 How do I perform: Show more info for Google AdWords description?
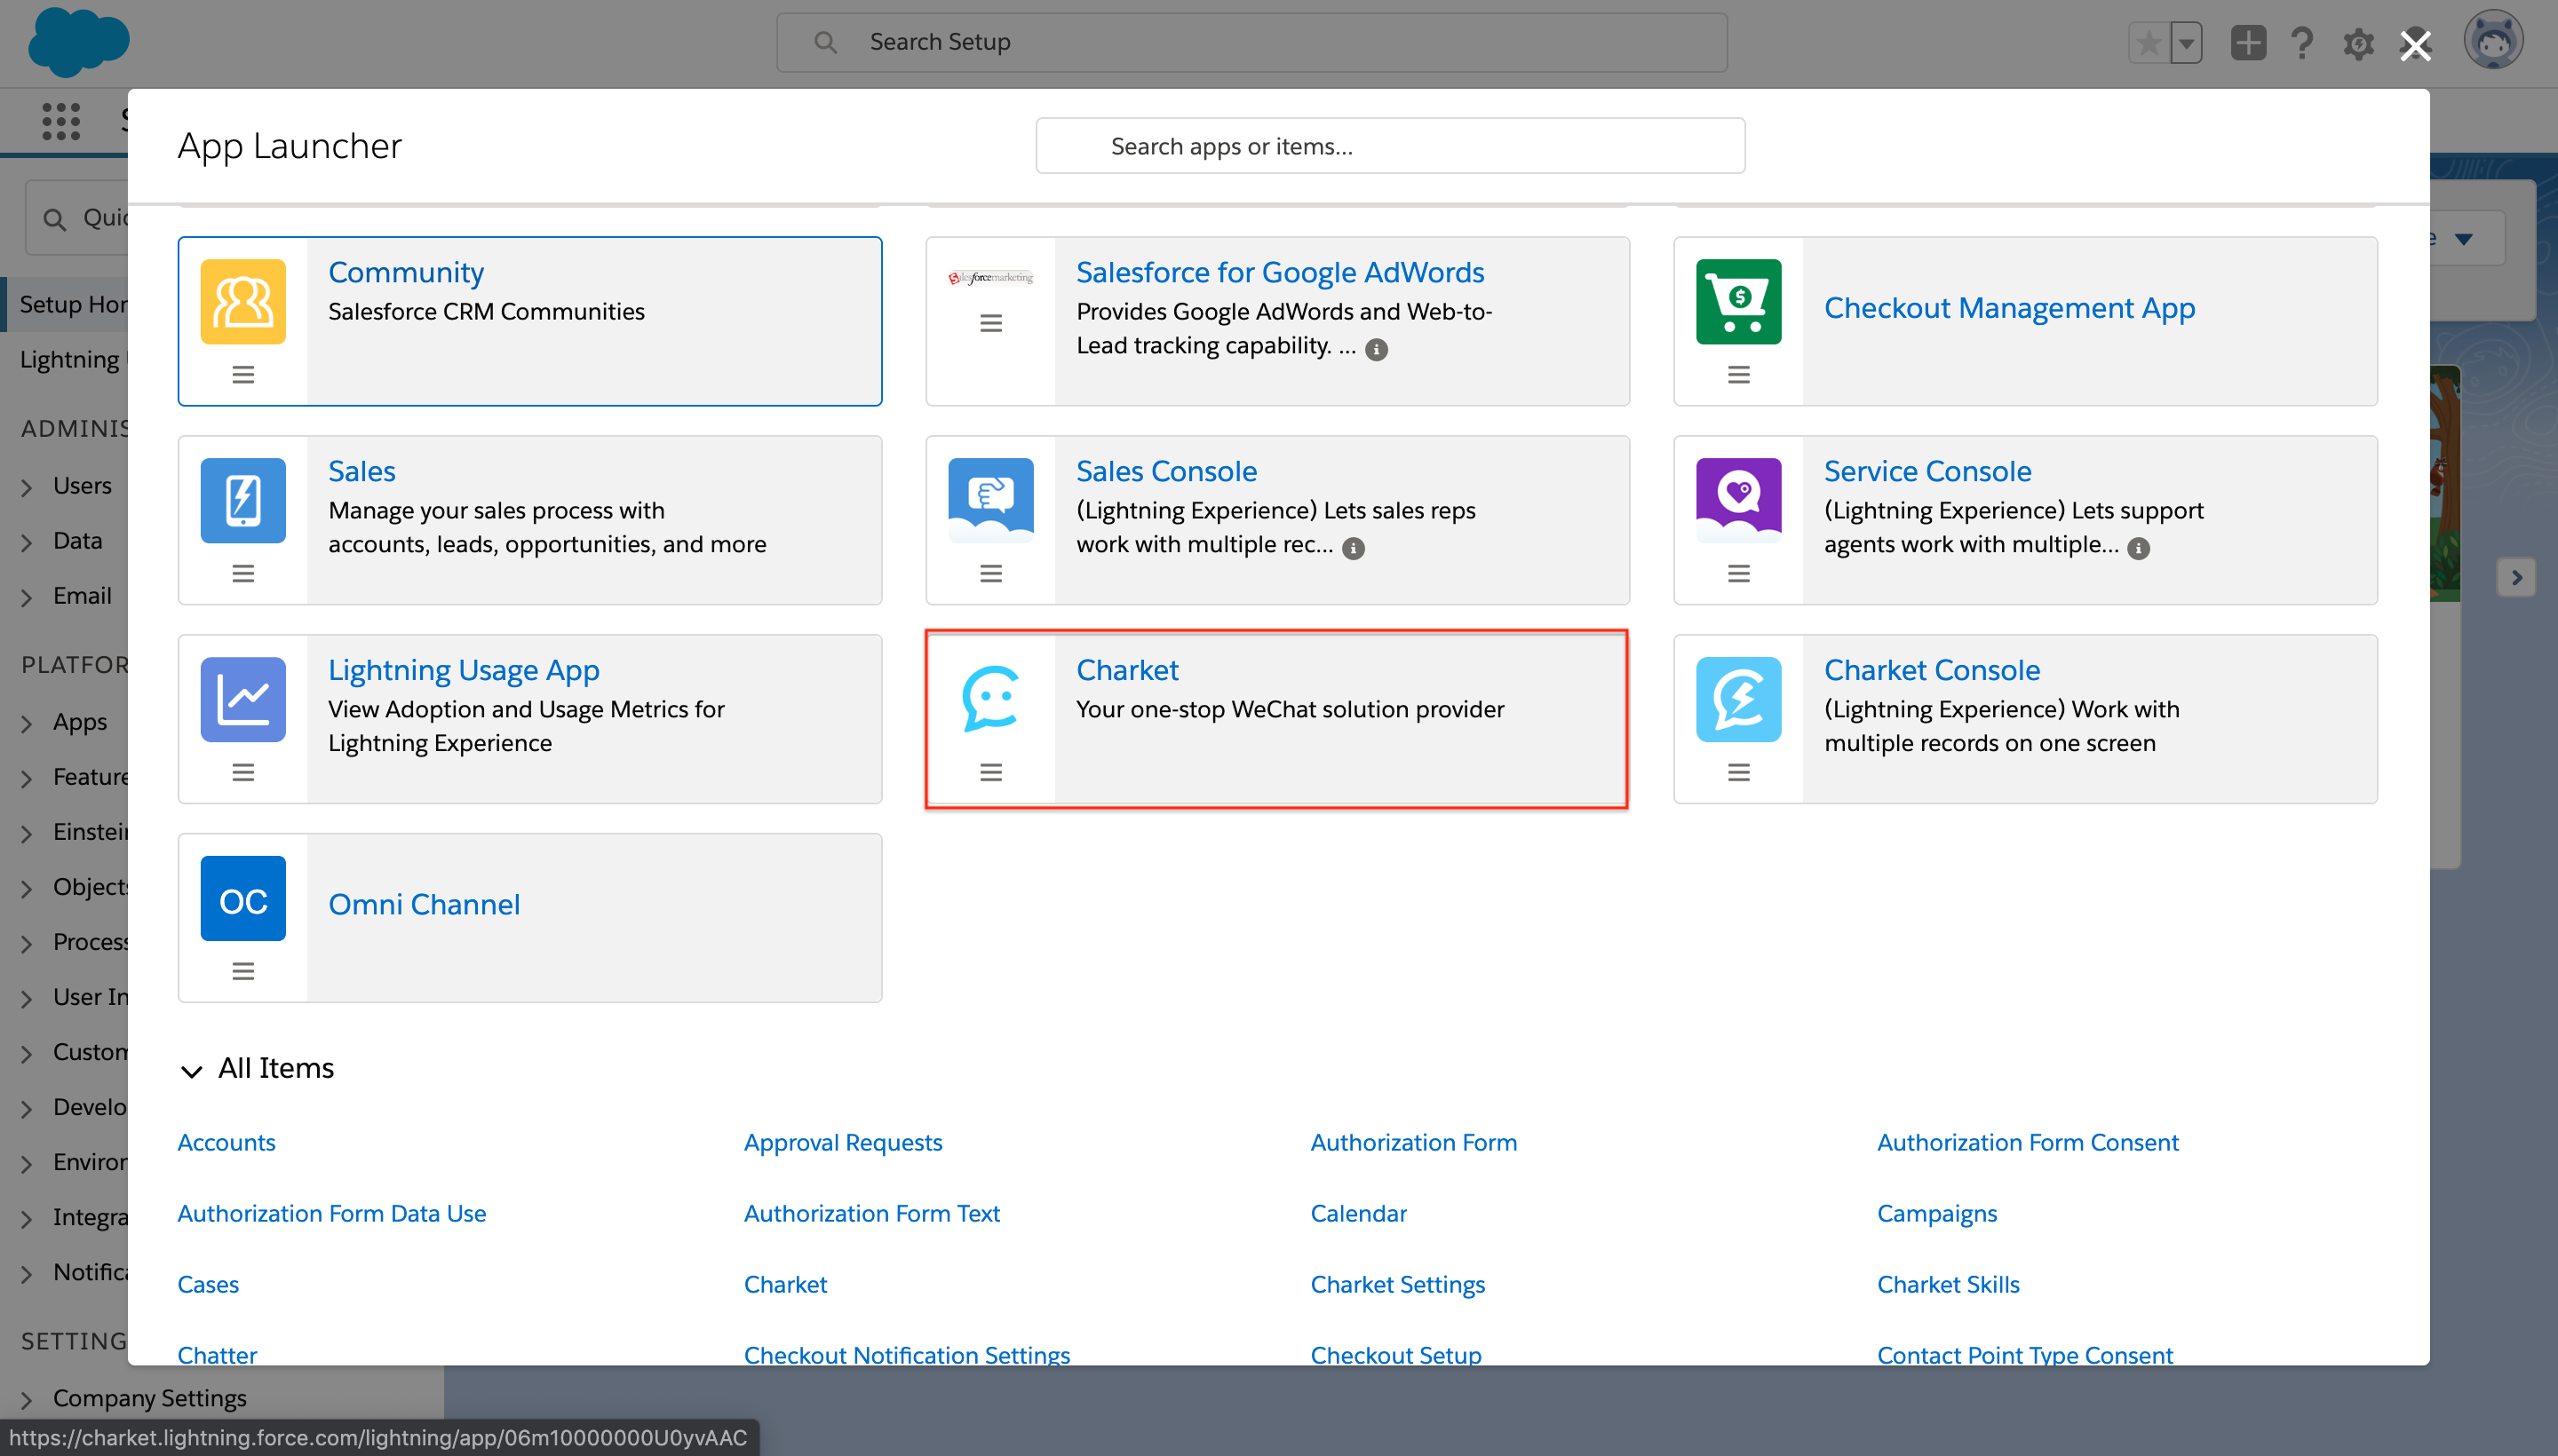[1377, 349]
